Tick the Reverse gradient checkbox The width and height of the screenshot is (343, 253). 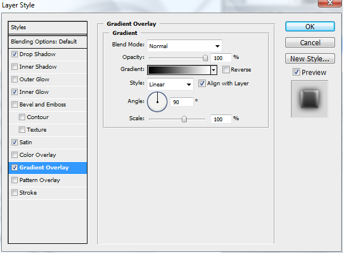[x=226, y=70]
